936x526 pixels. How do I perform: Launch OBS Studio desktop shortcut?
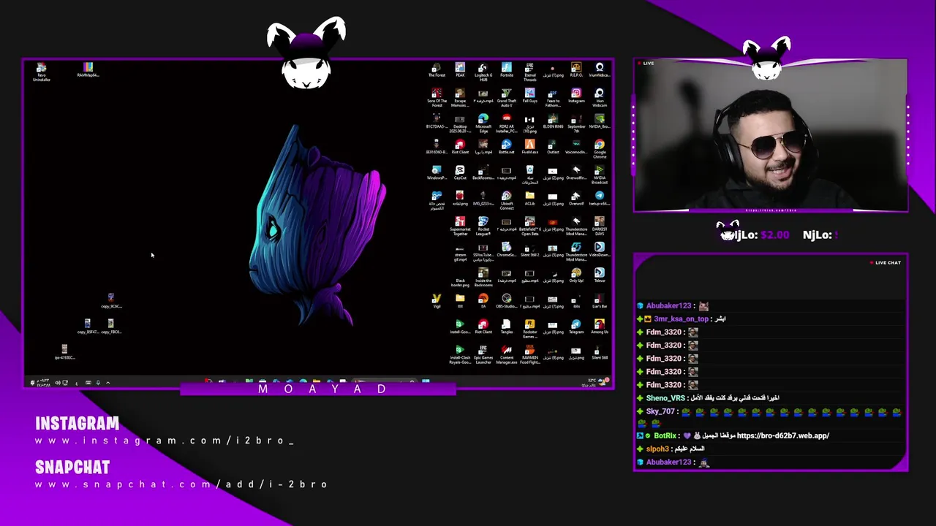[506, 302]
